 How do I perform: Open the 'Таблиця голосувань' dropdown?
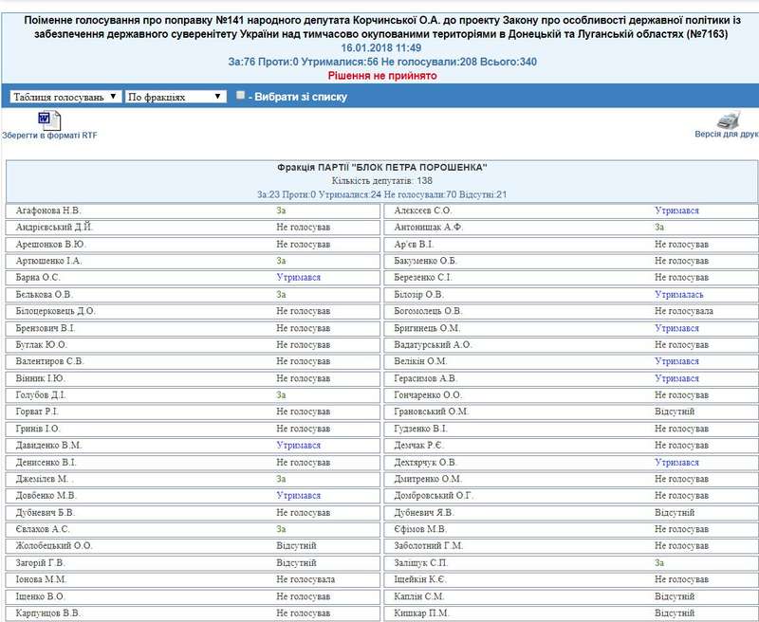[65, 97]
